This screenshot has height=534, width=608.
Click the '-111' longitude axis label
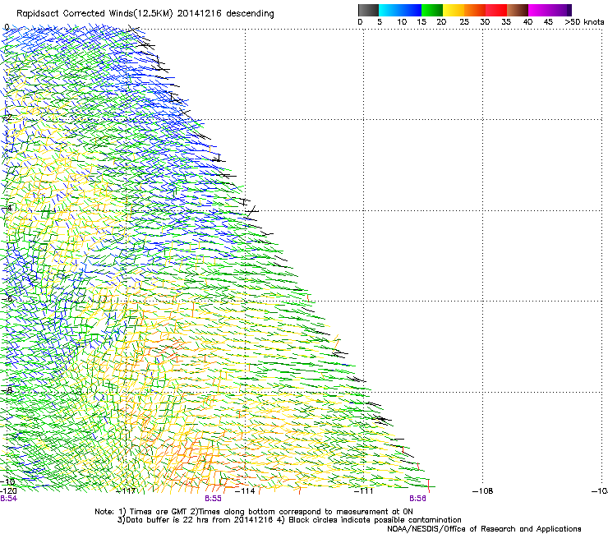364,491
